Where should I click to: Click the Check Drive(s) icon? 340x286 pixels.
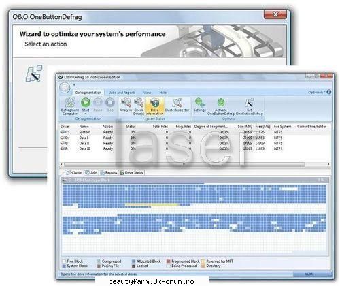[x=139, y=103]
